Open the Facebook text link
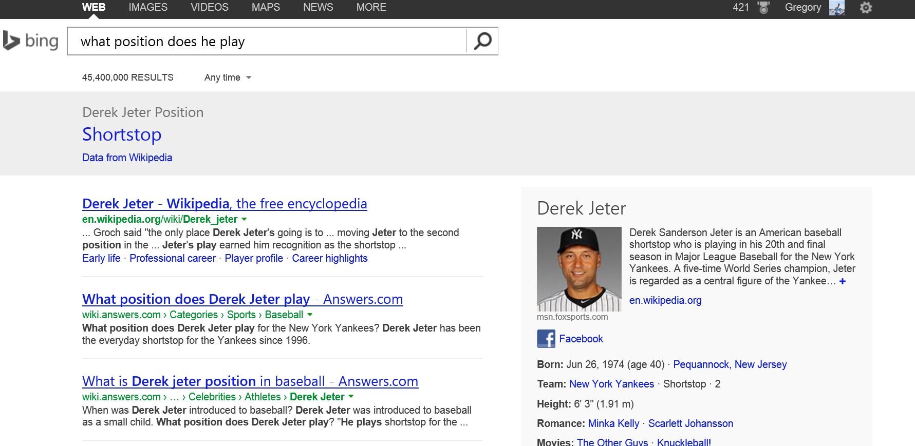The image size is (915, 446). pos(581,339)
